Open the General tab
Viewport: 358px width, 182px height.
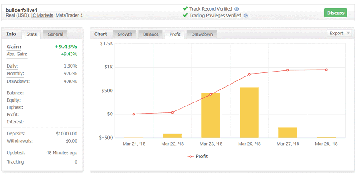(x=55, y=34)
